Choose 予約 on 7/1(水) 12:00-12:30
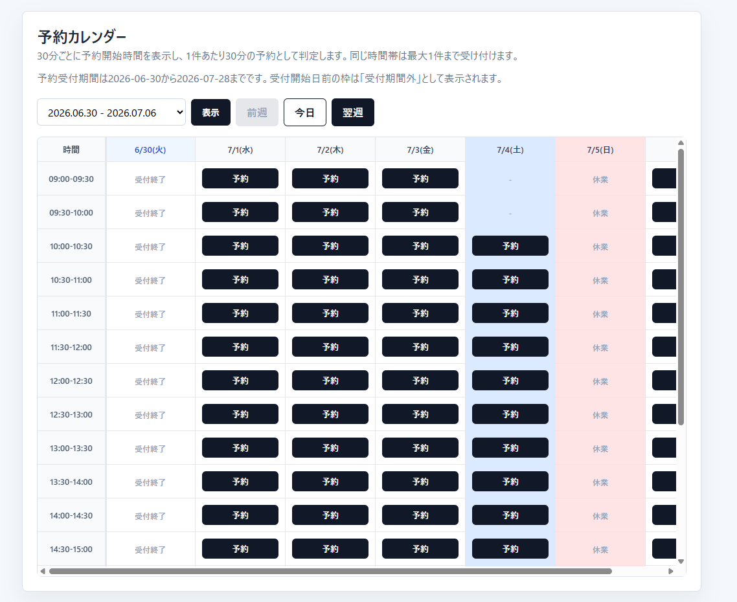 coord(240,381)
